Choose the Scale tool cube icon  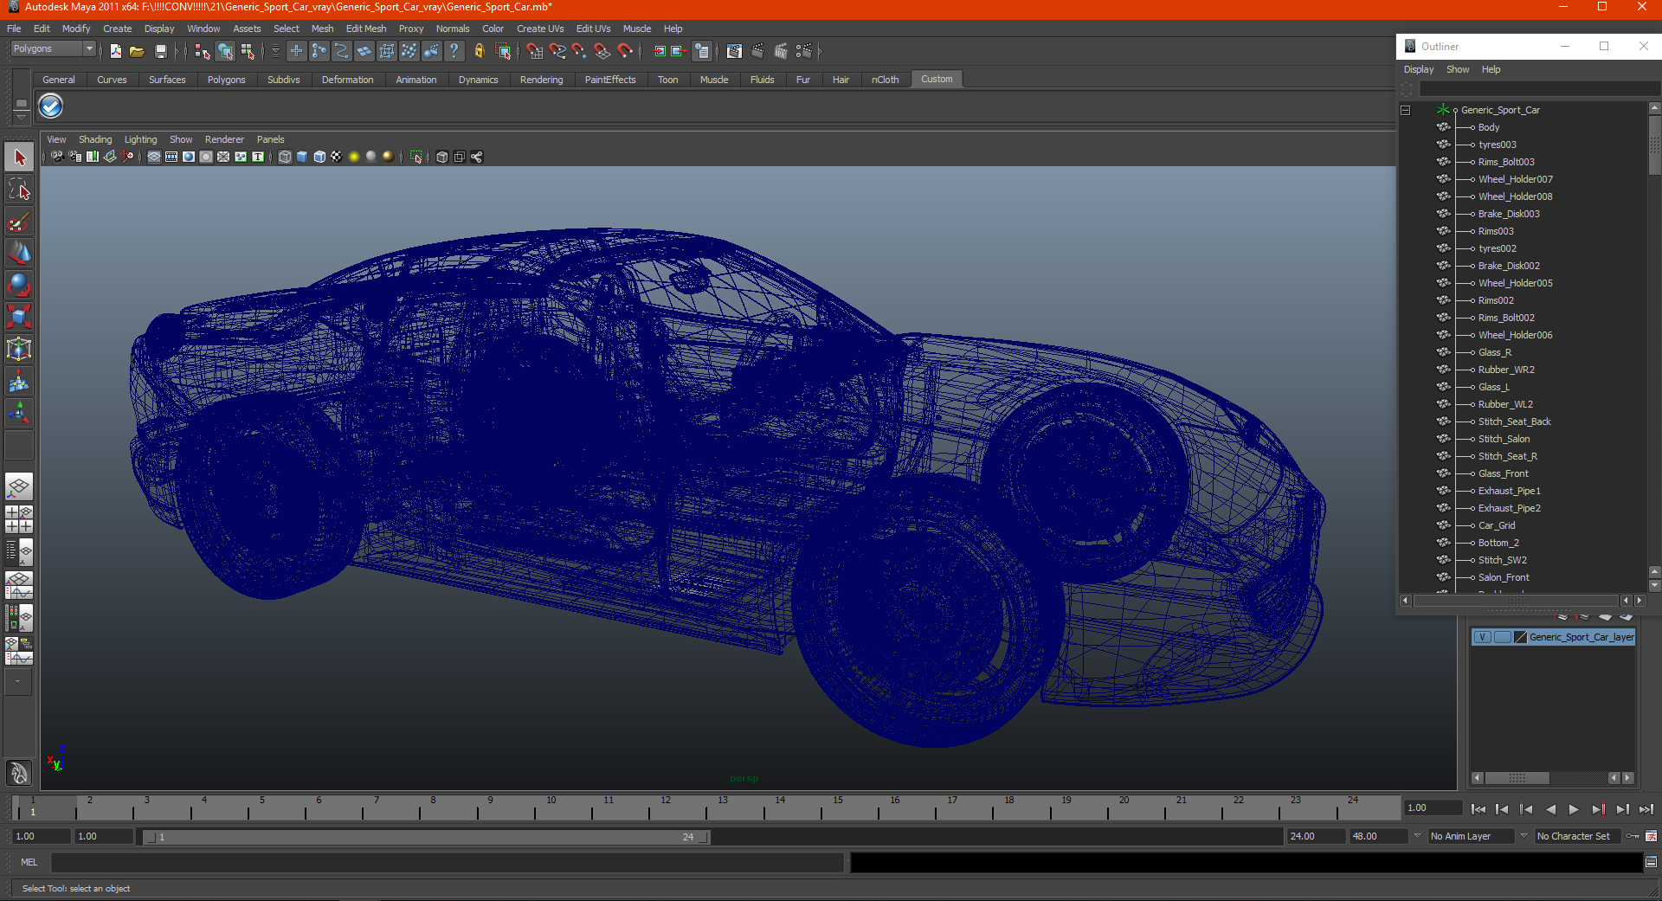(x=19, y=317)
